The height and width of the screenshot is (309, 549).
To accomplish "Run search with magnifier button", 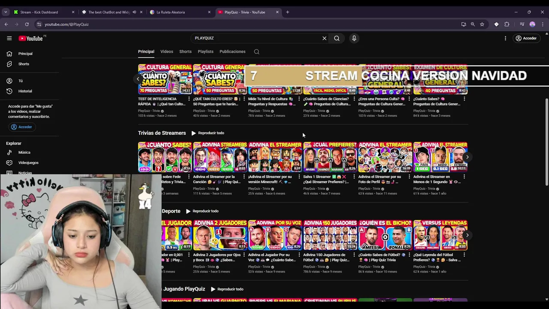I will pyautogui.click(x=337, y=38).
